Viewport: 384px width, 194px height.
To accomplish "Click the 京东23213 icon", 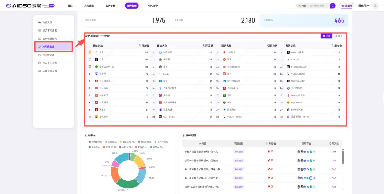I will (225, 88).
